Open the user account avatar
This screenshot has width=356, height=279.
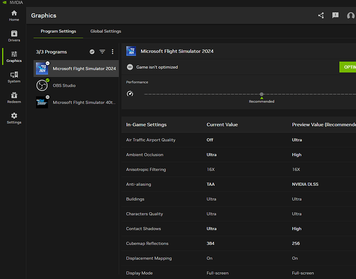[x=350, y=15]
